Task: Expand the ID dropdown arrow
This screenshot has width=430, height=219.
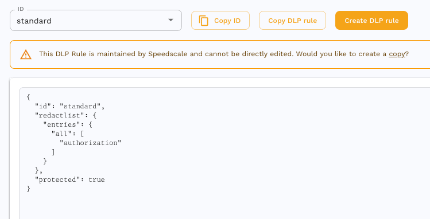Action: point(171,20)
